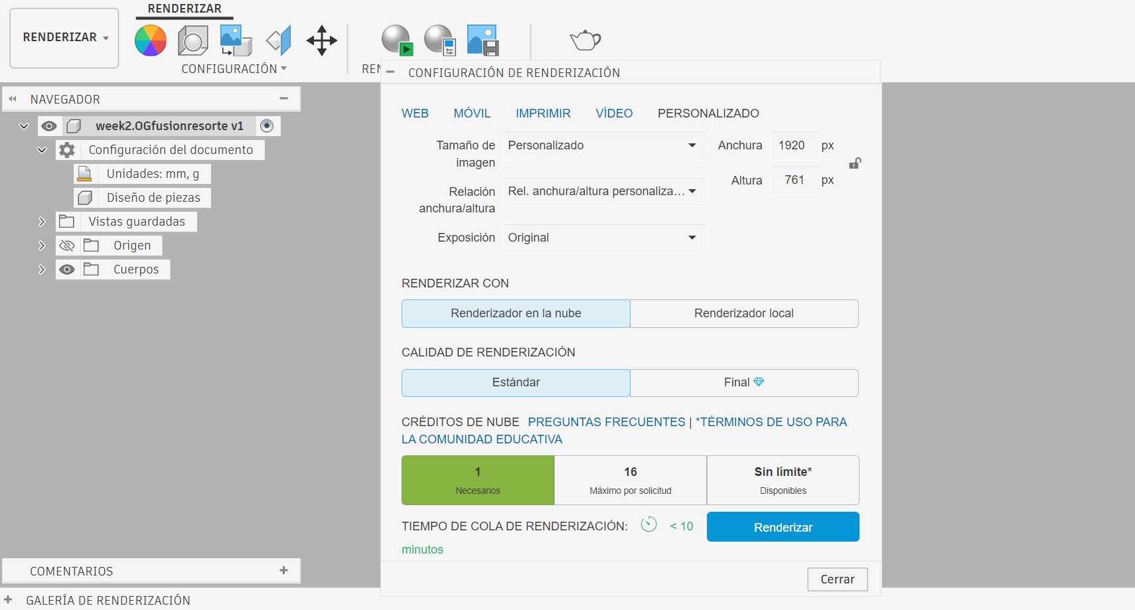Screen dimensions: 1135x610
Task: Click the Origen folder icon
Action: coord(91,246)
